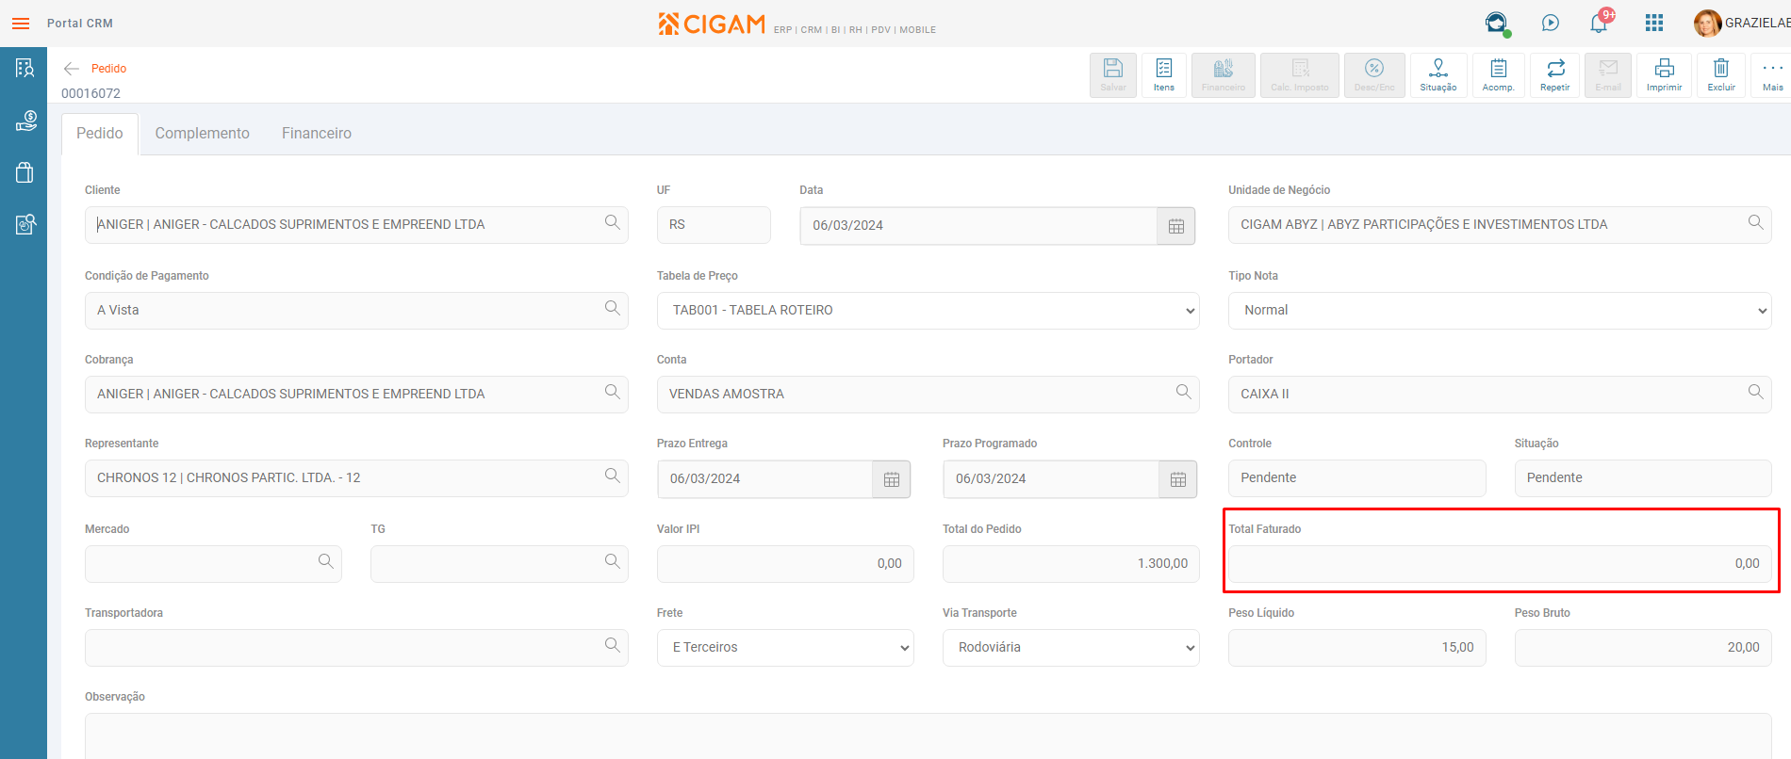This screenshot has width=1791, height=759.
Task: Open the building-with-person sidebar icon
Action: click(25, 68)
